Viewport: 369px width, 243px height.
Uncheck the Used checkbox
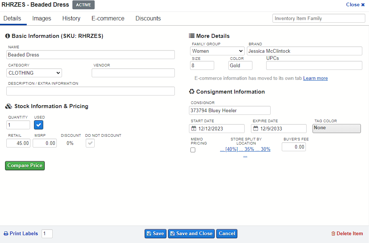[39, 125]
